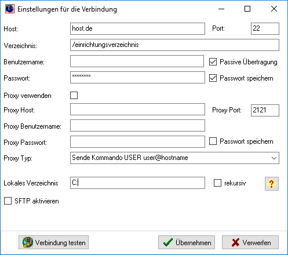Click the Proxy Typ: label text
Image resolution: width=288 pixels, height=255 pixels.
[x=18, y=158]
